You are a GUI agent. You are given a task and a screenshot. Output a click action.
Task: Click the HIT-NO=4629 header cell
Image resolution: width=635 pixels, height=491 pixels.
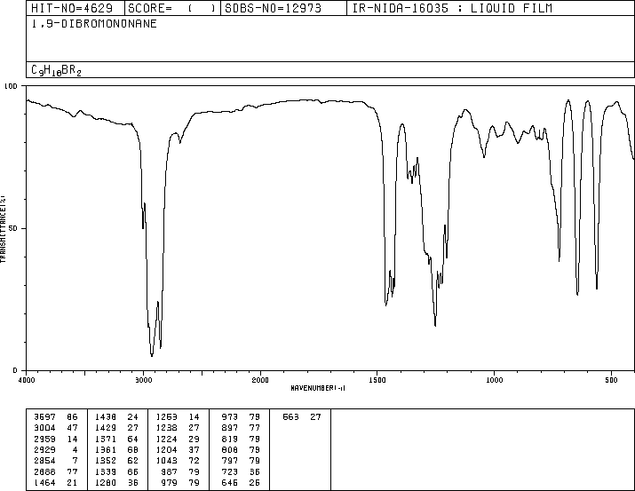(75, 8)
